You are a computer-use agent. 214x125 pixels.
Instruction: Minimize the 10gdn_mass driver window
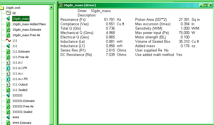(201, 5)
